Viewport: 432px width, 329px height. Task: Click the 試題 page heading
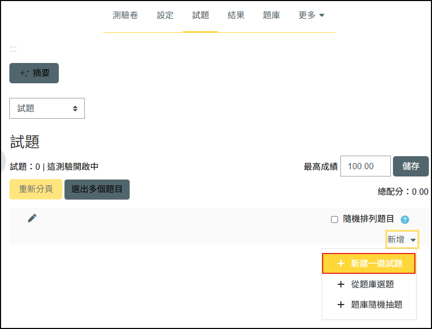coord(25,142)
